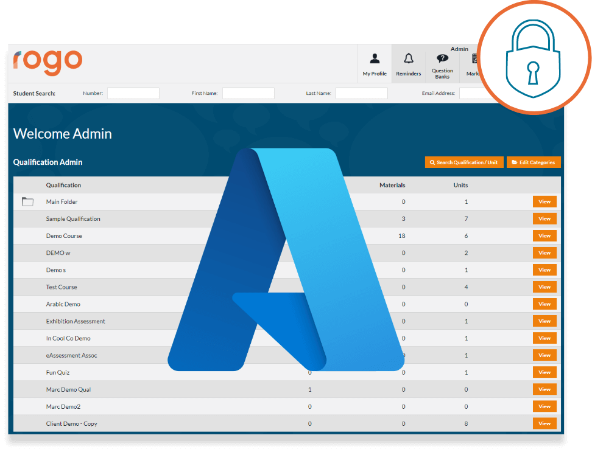Click Units value 2 for DEMO w
The image size is (592, 452).
[467, 253]
